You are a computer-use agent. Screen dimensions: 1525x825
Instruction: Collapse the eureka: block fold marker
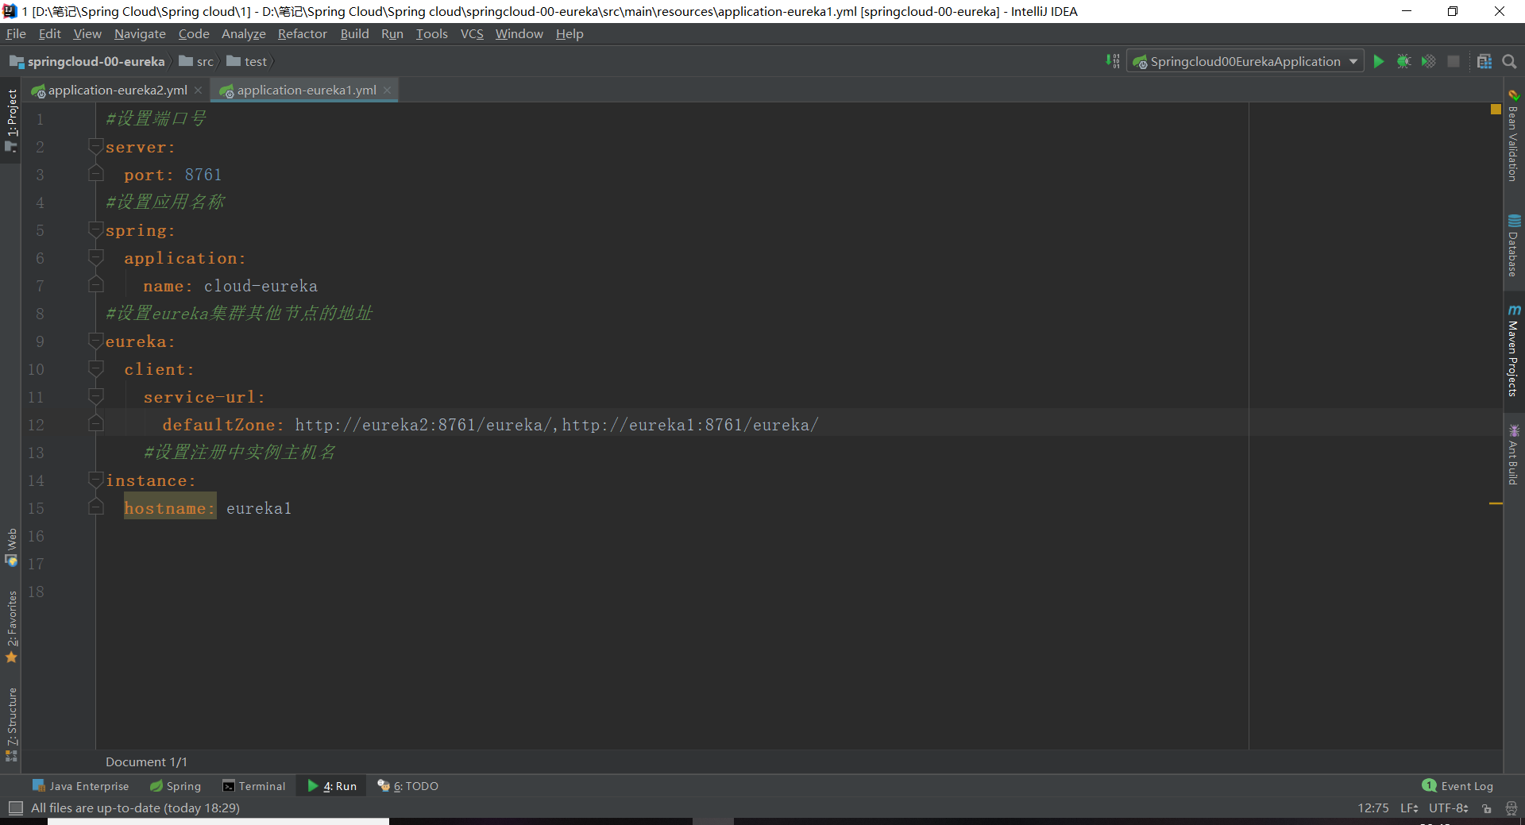[96, 341]
